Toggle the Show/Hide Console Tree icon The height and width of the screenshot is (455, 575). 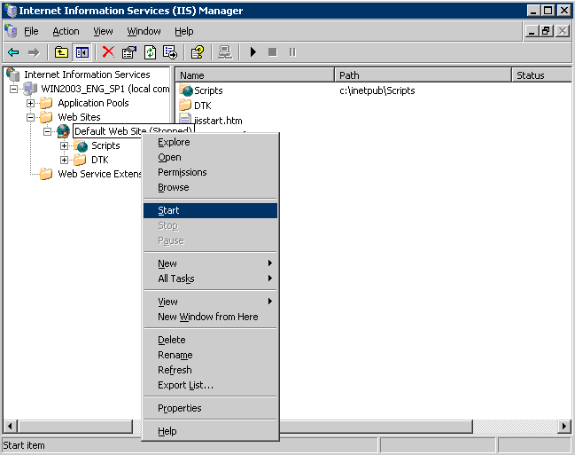pyautogui.click(x=82, y=52)
